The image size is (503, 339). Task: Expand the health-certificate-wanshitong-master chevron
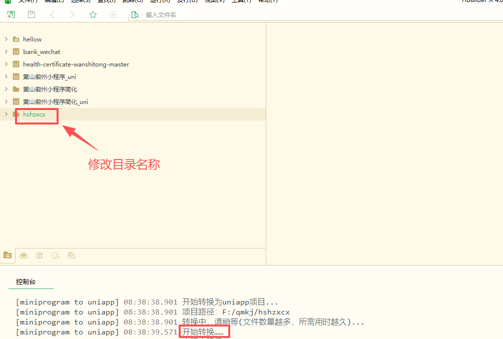[6, 64]
